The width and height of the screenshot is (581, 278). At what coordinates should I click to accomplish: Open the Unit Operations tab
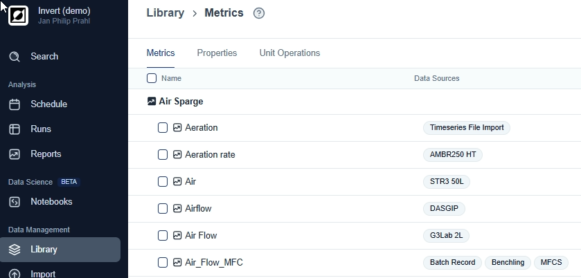[289, 53]
